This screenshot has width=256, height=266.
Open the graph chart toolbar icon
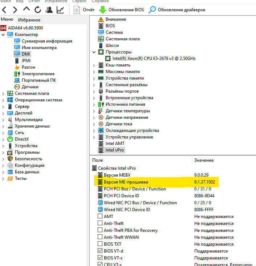click(60, 10)
